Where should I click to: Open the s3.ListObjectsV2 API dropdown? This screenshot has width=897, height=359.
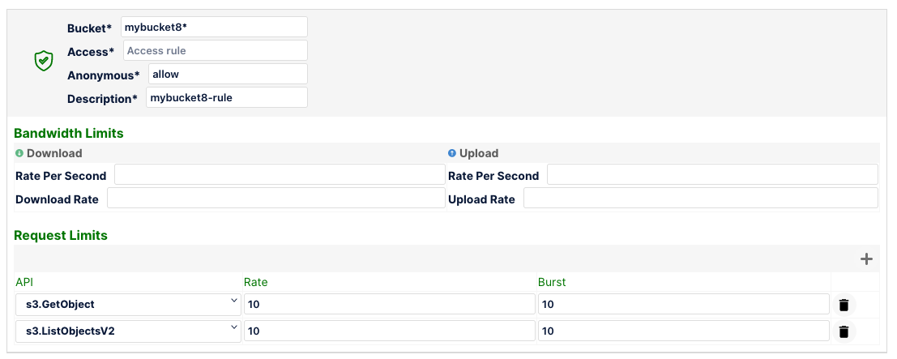pos(128,331)
